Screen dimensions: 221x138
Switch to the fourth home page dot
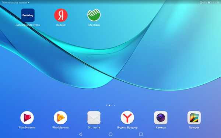[115, 105]
